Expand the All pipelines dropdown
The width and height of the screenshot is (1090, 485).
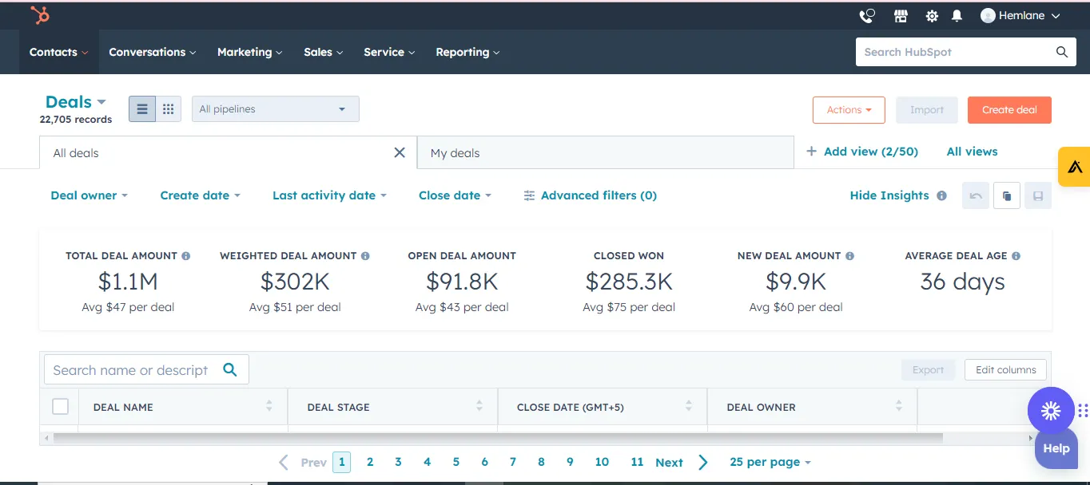[x=275, y=109]
